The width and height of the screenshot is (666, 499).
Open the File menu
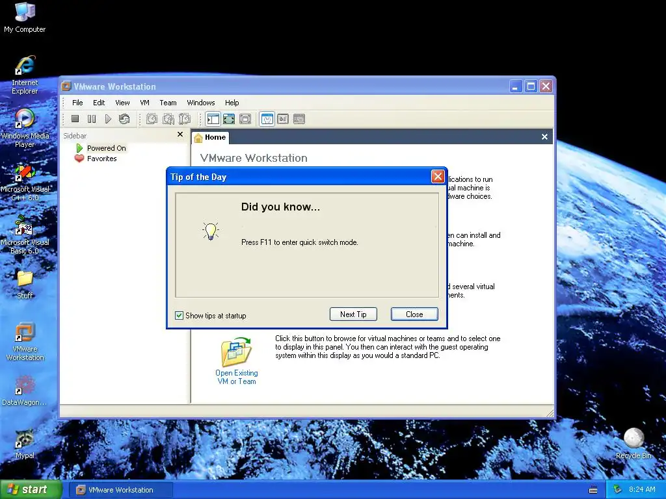(77, 103)
